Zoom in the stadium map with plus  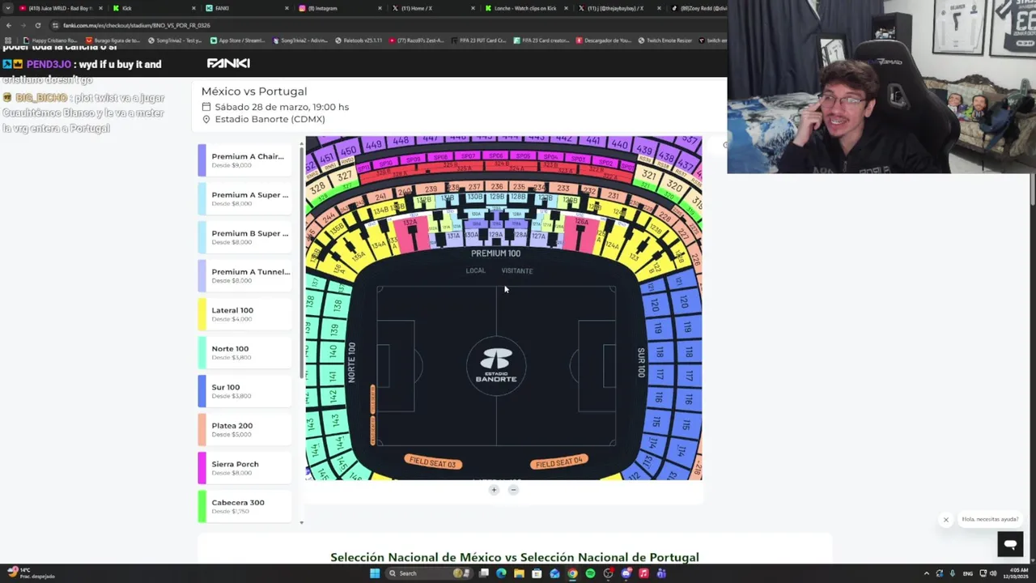[494, 489]
